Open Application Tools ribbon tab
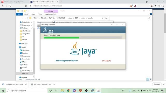The image size is (166, 93). [x=51, y=14]
